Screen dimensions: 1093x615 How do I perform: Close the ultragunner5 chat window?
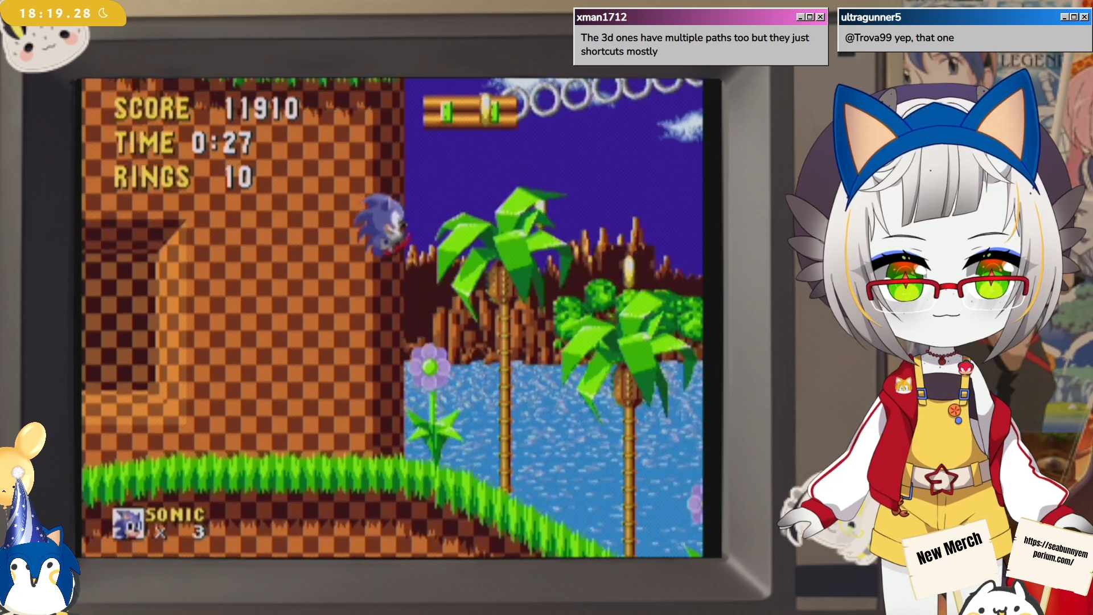1084,17
